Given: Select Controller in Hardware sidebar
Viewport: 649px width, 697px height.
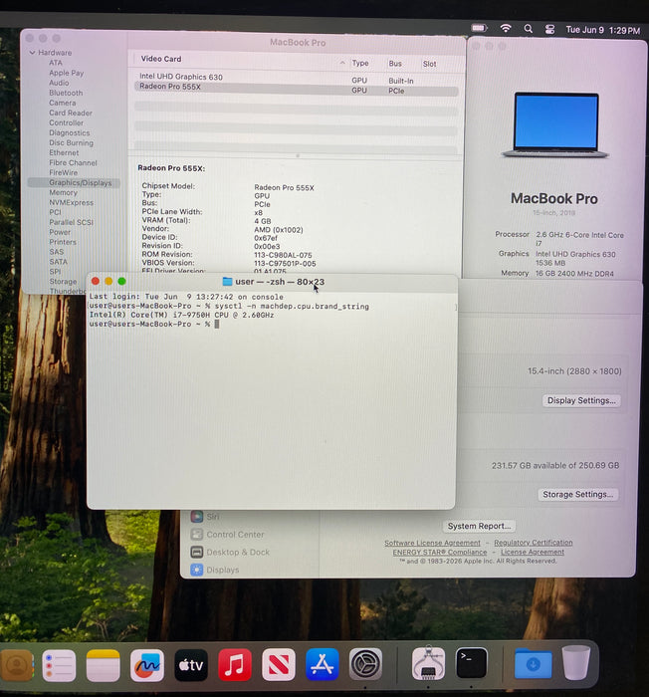Looking at the screenshot, I should [x=67, y=122].
